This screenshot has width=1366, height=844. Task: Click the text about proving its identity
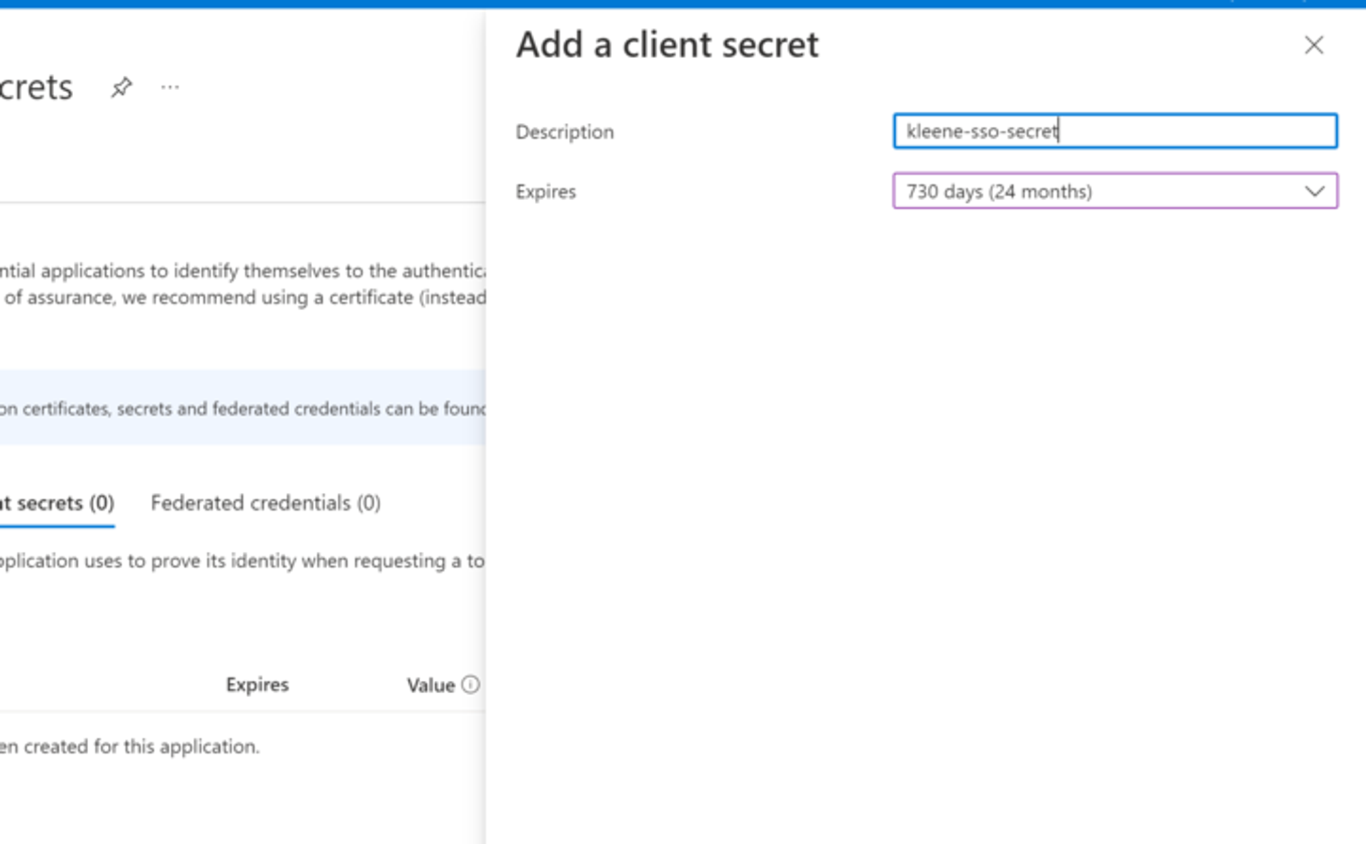click(242, 561)
